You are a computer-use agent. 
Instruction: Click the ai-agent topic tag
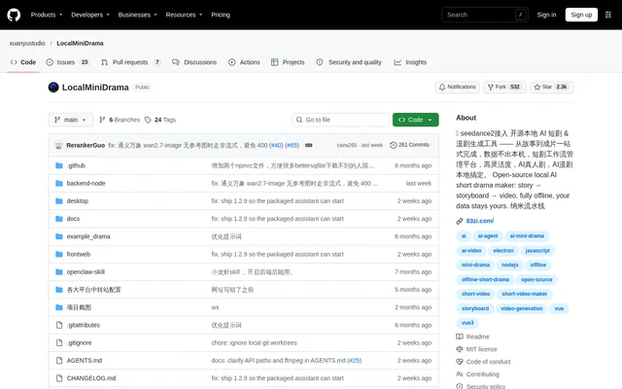tap(488, 236)
